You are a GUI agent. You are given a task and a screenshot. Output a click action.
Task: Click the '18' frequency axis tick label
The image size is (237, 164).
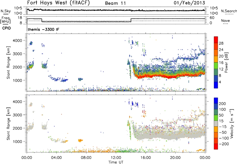click(x=20, y=18)
